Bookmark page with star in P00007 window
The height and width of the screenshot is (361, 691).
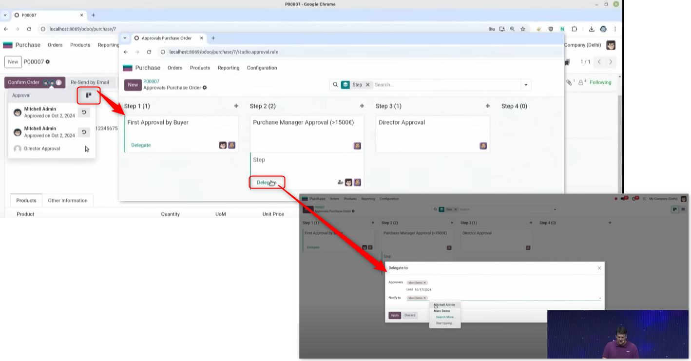[523, 29]
